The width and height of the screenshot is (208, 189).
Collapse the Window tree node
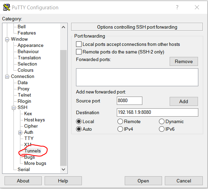coord(7,39)
